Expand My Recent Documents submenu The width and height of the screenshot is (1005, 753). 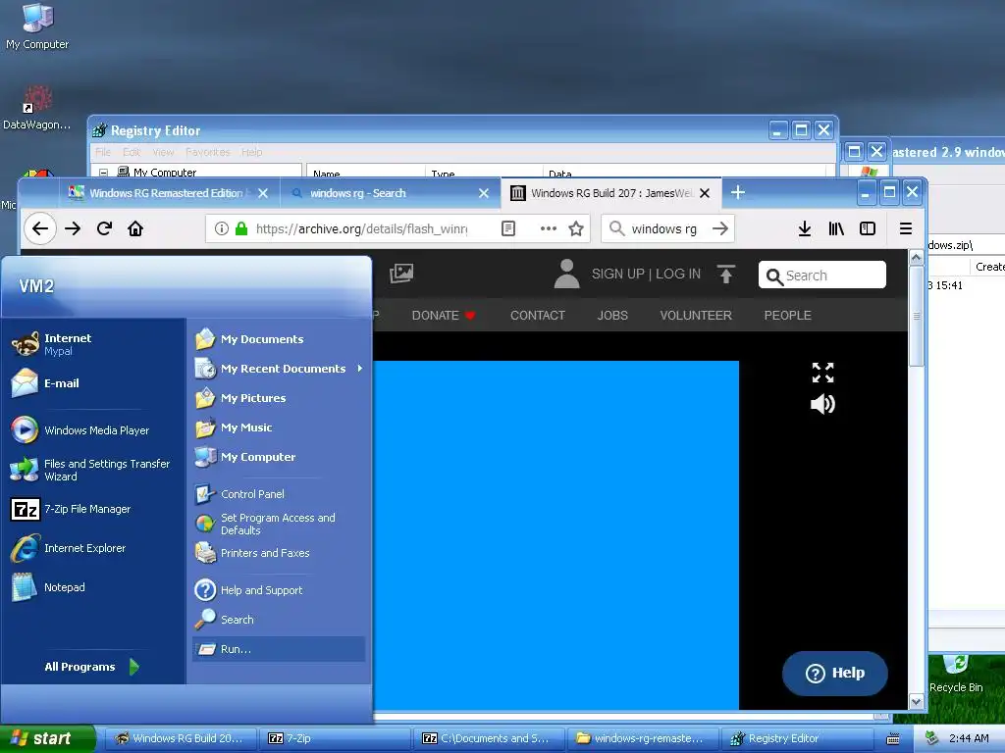[279, 369]
